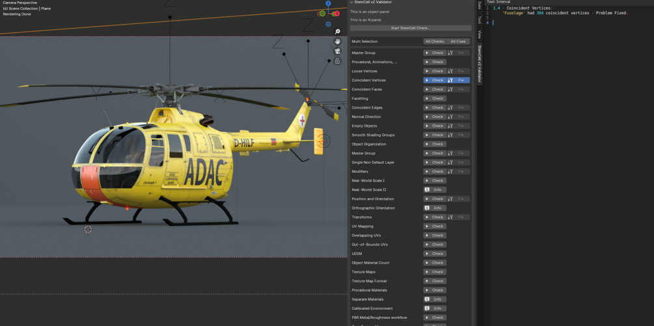Run Check for Position and Orientation

(x=435, y=199)
